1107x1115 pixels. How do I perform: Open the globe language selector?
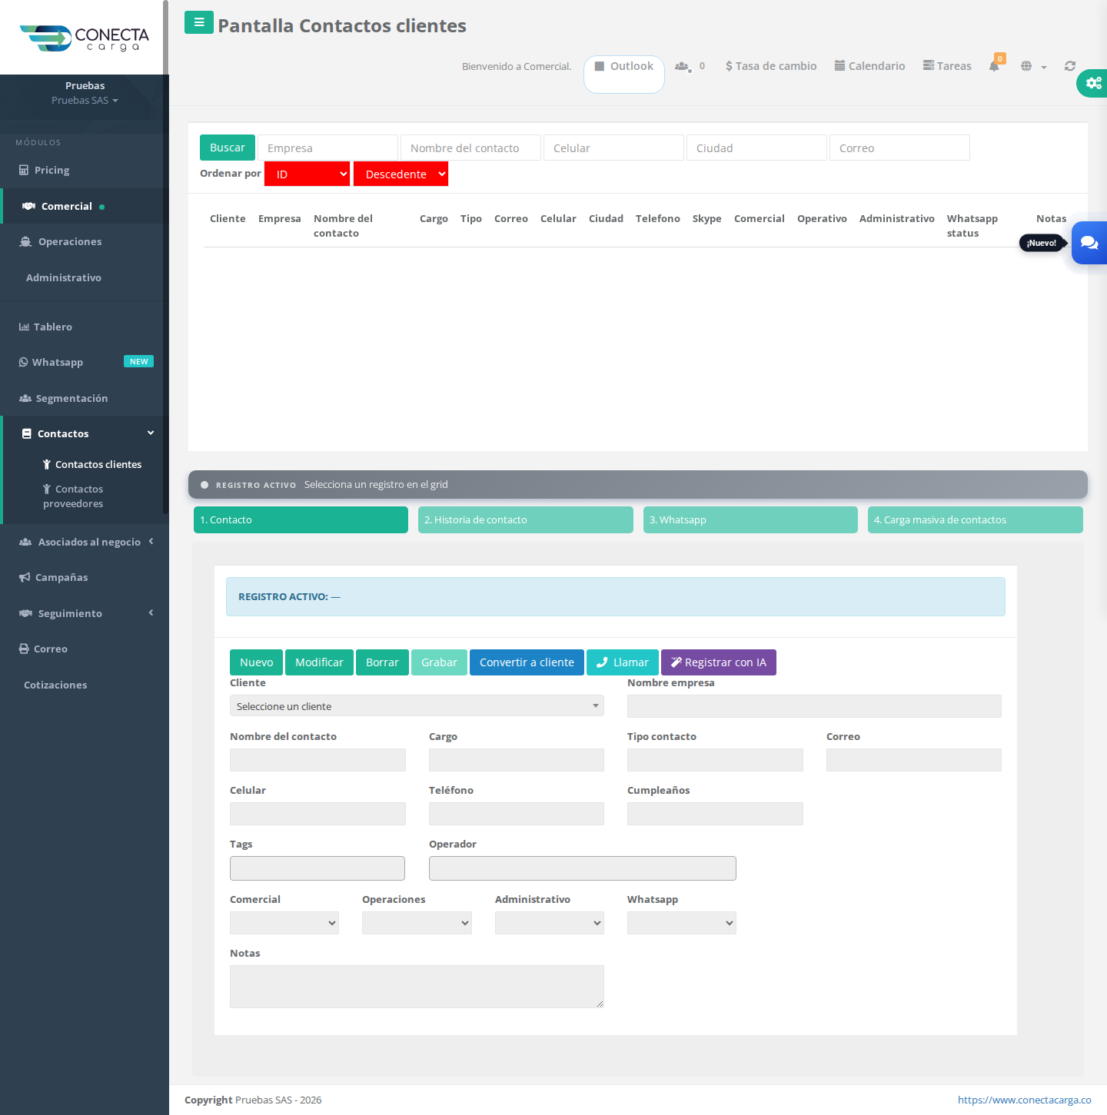[1033, 66]
